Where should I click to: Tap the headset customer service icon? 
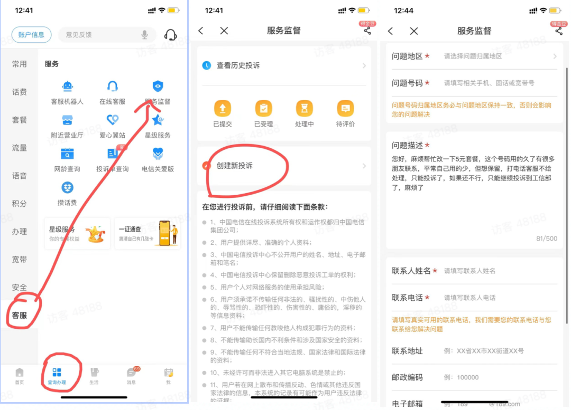[171, 35]
